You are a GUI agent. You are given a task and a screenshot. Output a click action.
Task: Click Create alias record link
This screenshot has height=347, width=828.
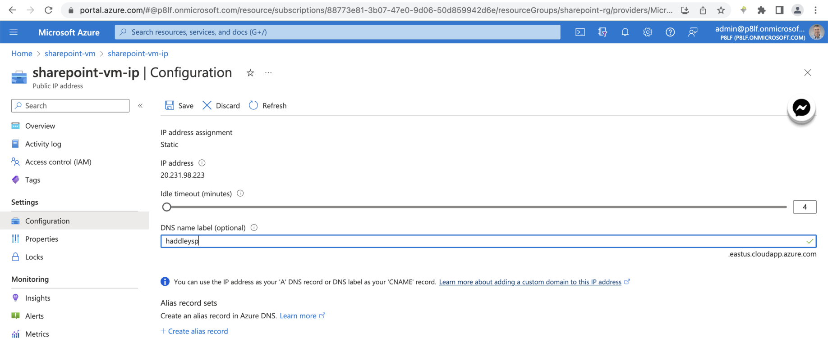tap(198, 331)
